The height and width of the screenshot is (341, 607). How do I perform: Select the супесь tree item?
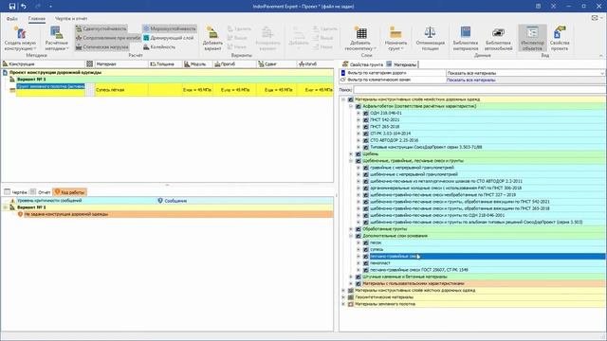pyautogui.click(x=377, y=249)
